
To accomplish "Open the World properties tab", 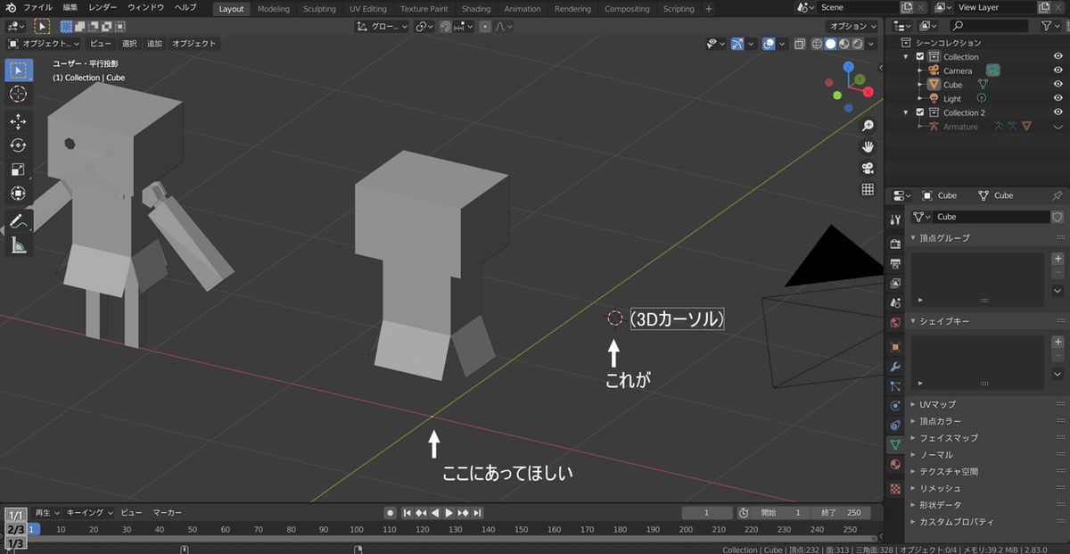I will pyautogui.click(x=895, y=322).
